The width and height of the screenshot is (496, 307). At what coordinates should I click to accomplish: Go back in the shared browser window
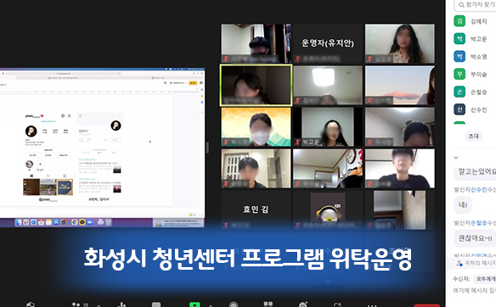pyautogui.click(x=3, y=73)
